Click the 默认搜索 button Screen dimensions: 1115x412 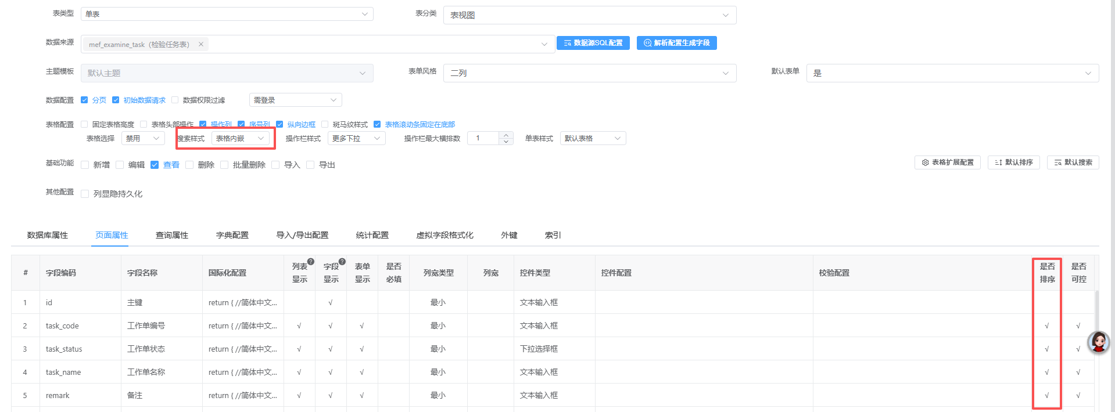1073,162
